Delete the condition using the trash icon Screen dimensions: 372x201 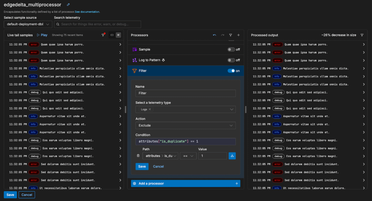pos(138,156)
